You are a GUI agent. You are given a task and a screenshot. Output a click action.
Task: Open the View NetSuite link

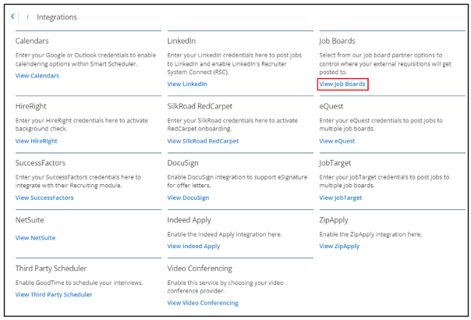[x=35, y=238]
